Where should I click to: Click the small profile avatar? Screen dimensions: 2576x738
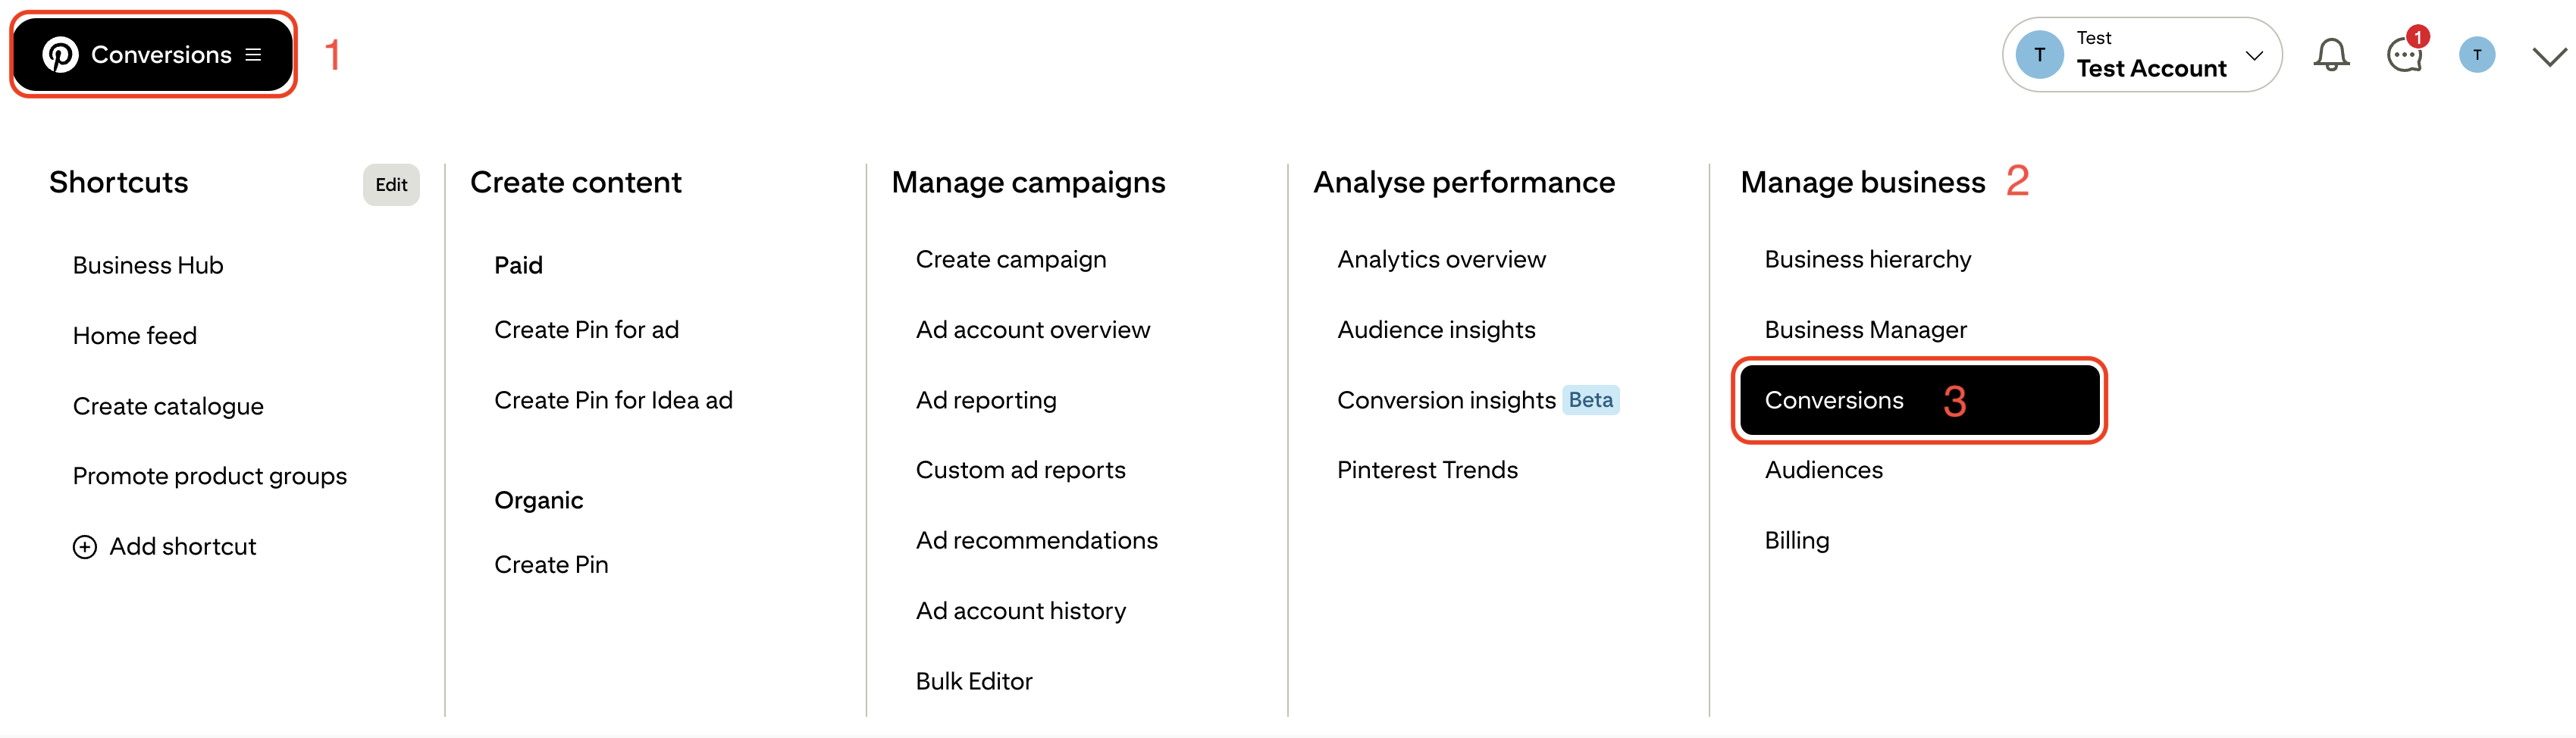[x=2476, y=55]
